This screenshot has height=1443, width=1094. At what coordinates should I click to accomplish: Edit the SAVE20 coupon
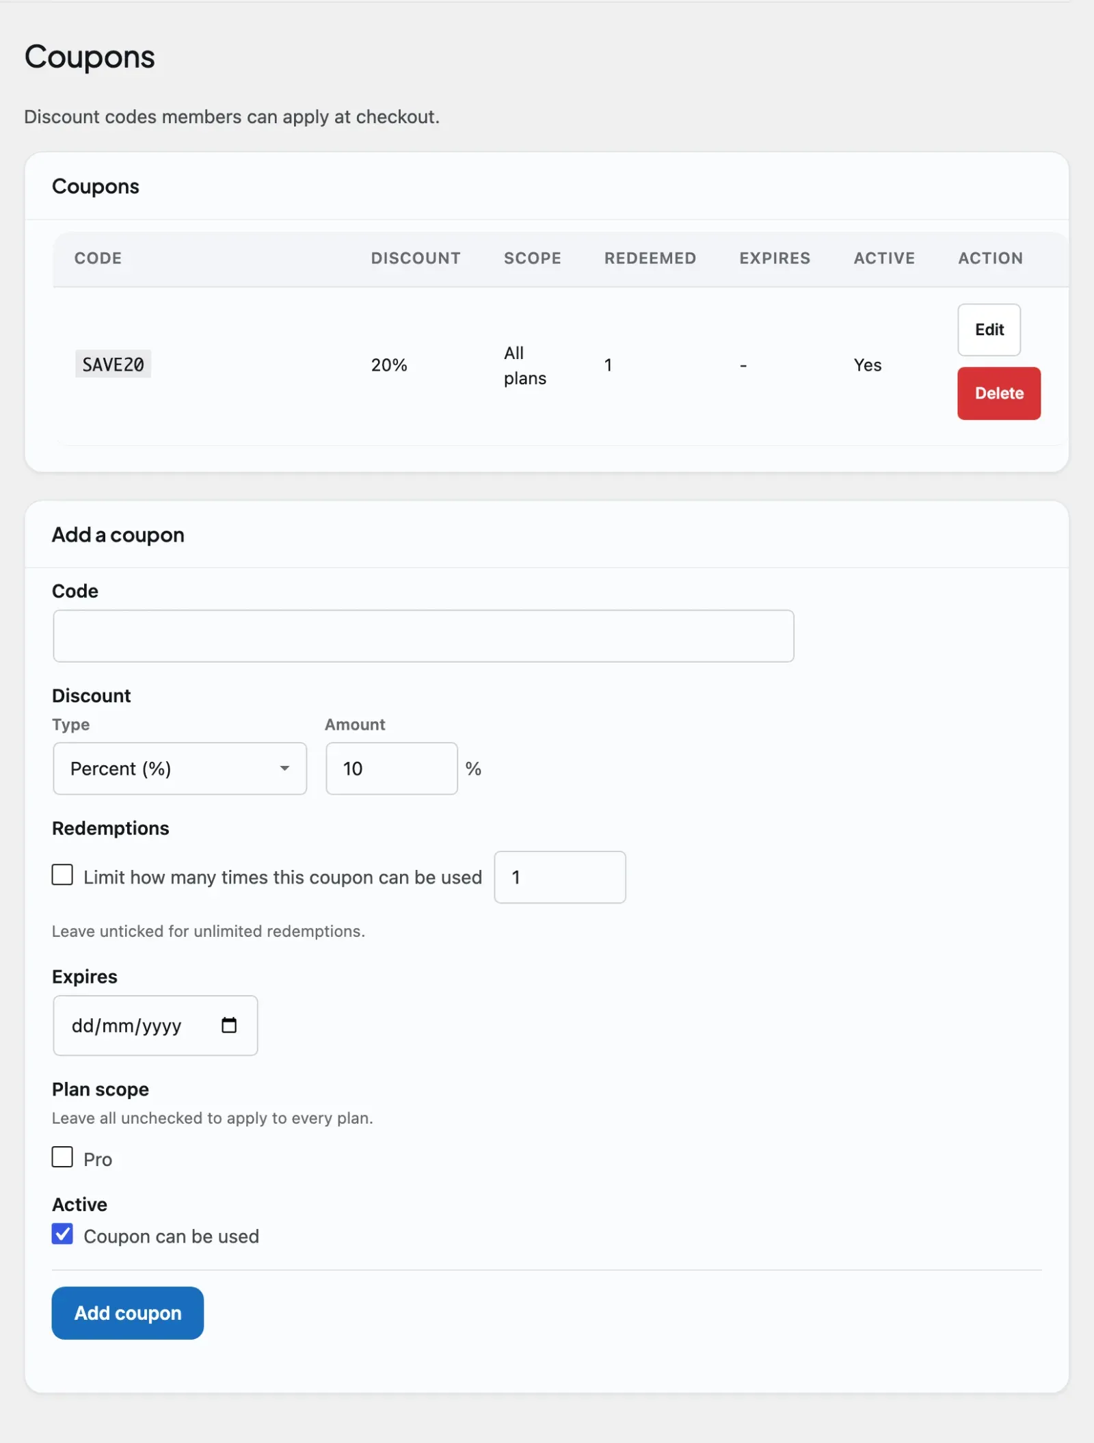click(989, 330)
